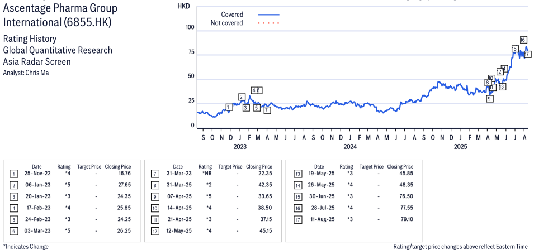Click chart marker 12 on the chart
Image resolution: width=534 pixels, height=250 pixels.
(x=499, y=71)
